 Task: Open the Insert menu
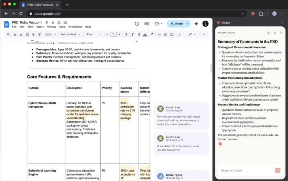pyautogui.click(x=40, y=27)
